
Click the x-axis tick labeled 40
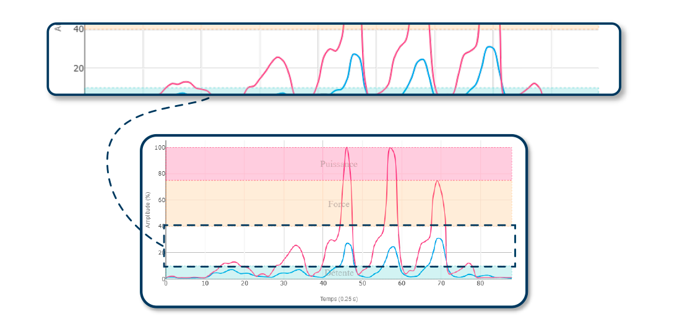[x=323, y=283]
